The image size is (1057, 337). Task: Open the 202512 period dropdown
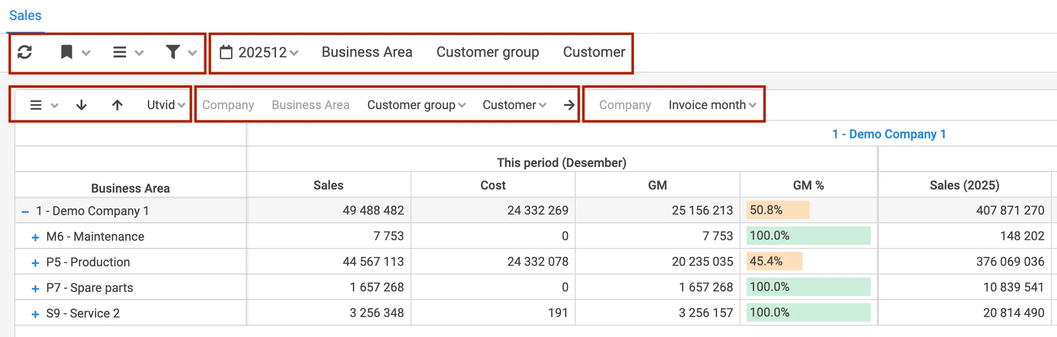point(259,52)
